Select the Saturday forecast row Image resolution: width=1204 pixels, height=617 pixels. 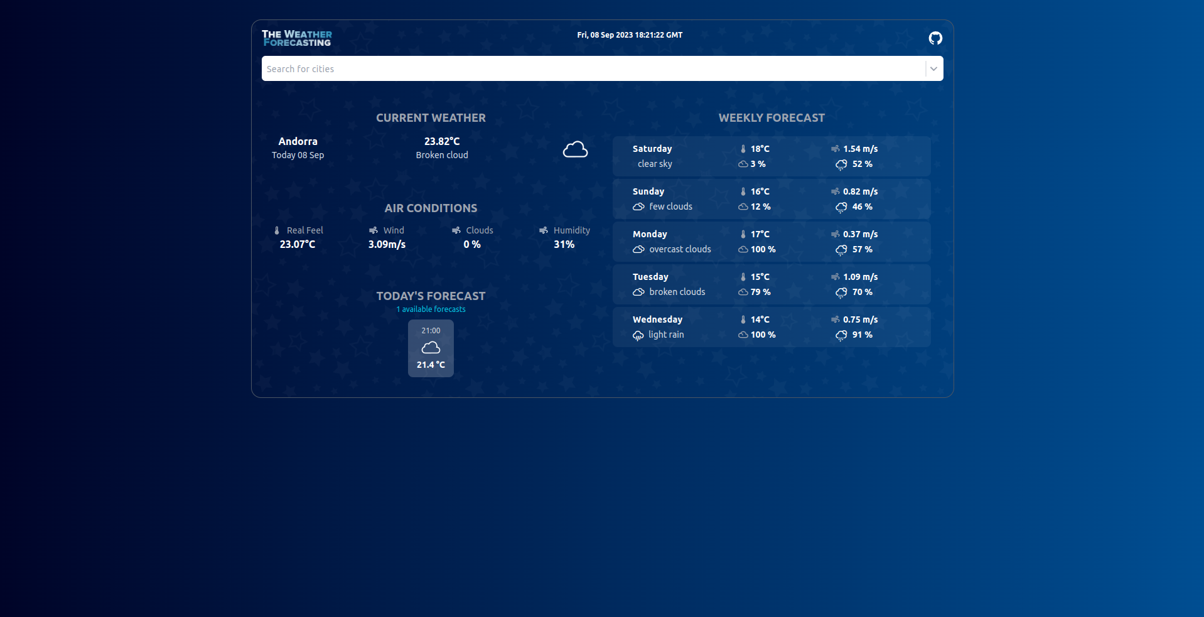pos(771,156)
